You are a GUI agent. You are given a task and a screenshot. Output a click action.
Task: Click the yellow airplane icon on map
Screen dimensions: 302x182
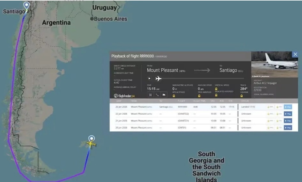91,144
